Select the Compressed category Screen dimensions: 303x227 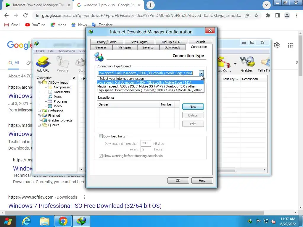[62, 87]
